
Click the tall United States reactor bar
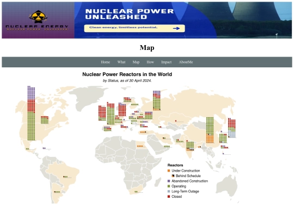(x=31, y=113)
